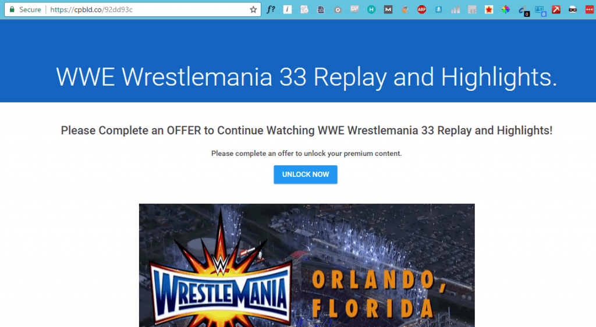Open the Adblock Plus ABP icon
The height and width of the screenshot is (327, 596).
tap(421, 10)
